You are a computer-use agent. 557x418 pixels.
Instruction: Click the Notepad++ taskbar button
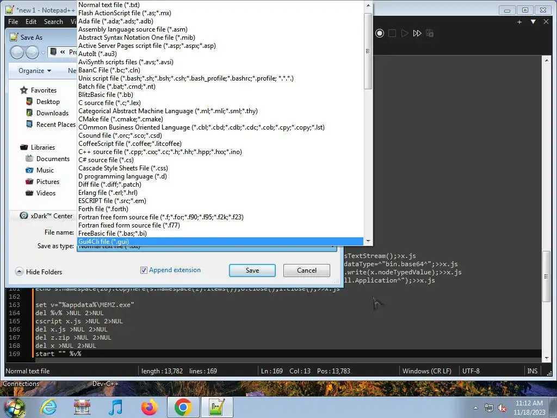pyautogui.click(x=216, y=407)
